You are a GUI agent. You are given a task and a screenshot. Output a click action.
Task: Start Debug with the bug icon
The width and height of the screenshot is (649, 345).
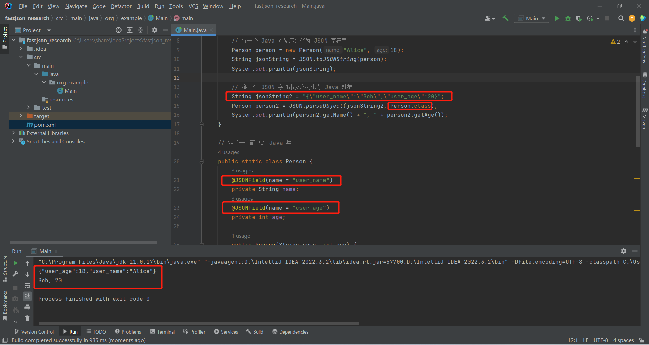click(x=568, y=18)
